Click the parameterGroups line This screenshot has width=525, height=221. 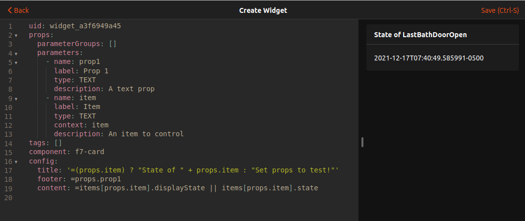[77, 44]
